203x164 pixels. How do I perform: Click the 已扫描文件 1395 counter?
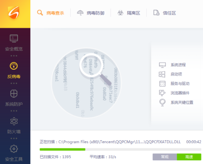[55, 157]
